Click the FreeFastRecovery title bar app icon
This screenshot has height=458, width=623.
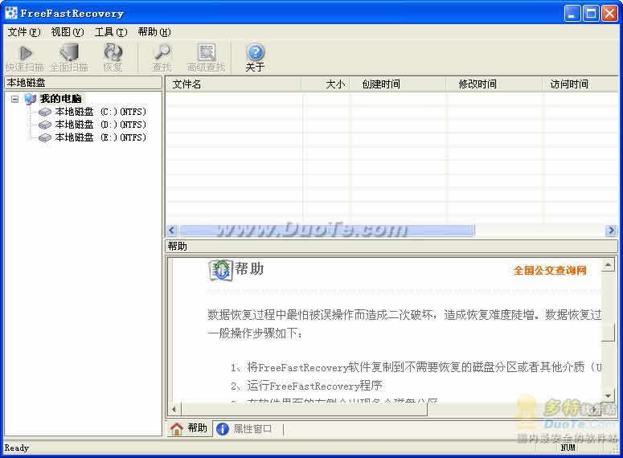[11, 13]
